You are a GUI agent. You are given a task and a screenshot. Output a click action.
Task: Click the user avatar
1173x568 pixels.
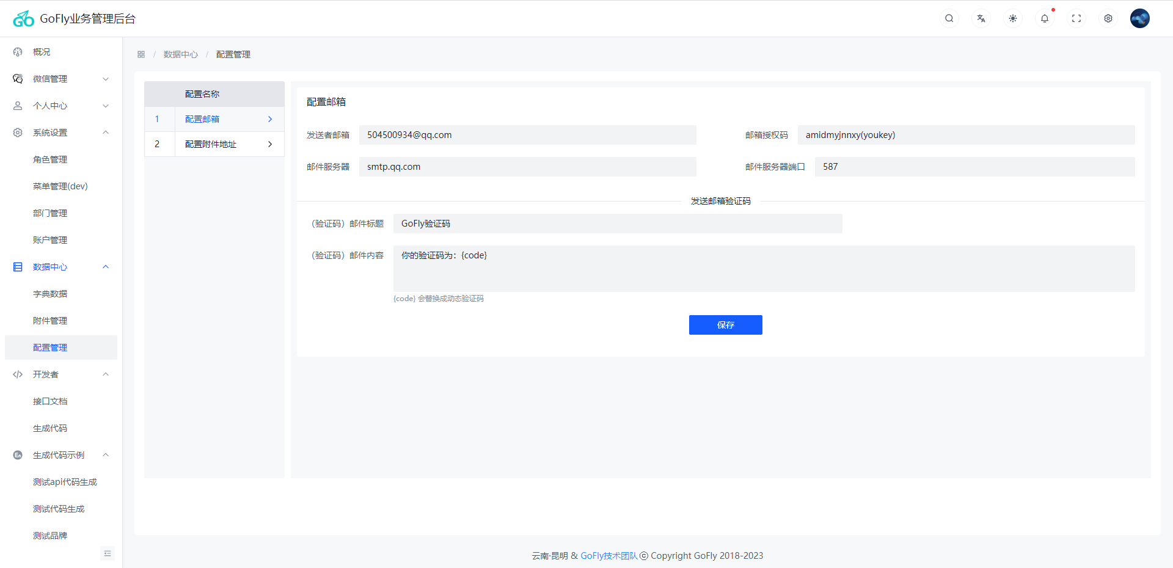(1139, 18)
